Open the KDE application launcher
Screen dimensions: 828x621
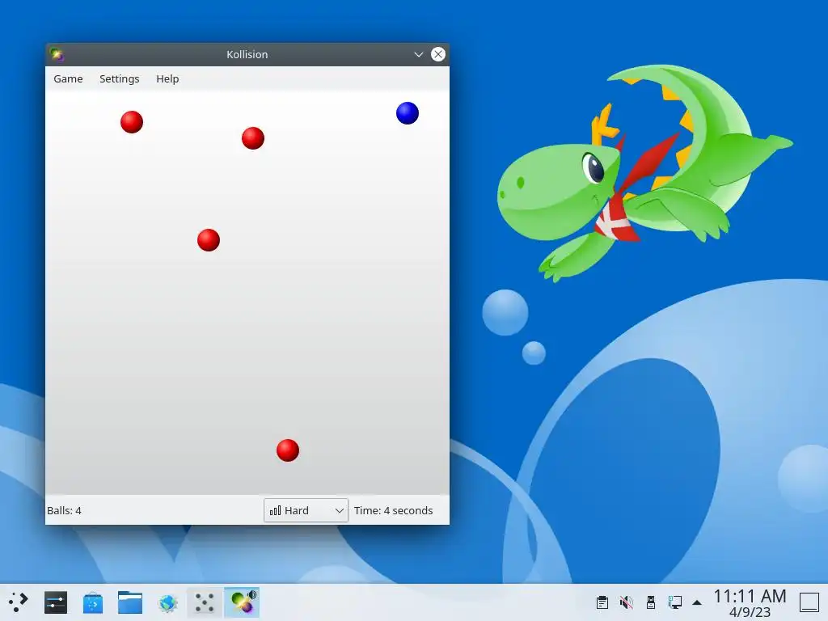pyautogui.click(x=19, y=602)
